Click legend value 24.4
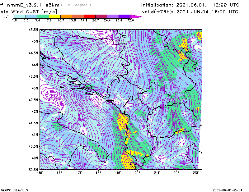This screenshot has width=249, height=192. pos(107,20)
